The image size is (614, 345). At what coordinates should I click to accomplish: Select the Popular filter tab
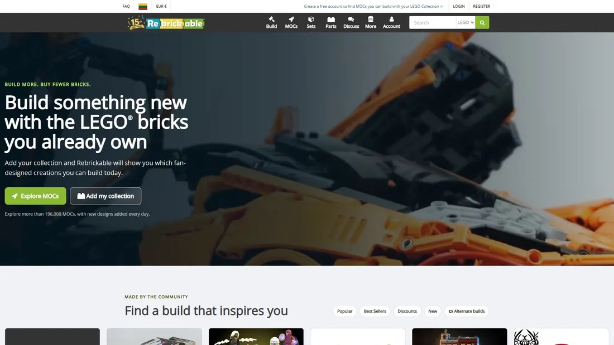(344, 312)
